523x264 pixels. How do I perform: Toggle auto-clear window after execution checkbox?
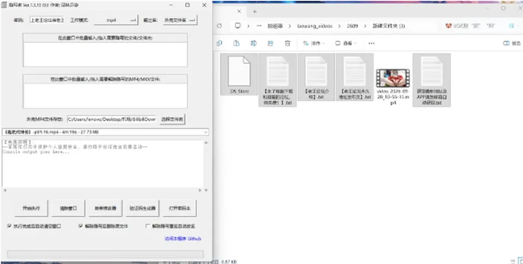9,226
